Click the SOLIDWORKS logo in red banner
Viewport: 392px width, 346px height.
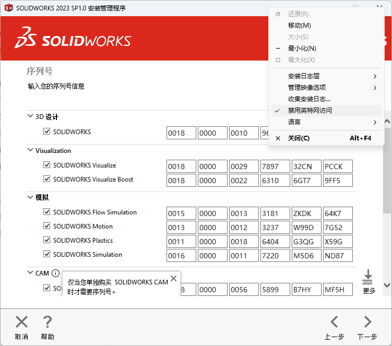click(73, 38)
